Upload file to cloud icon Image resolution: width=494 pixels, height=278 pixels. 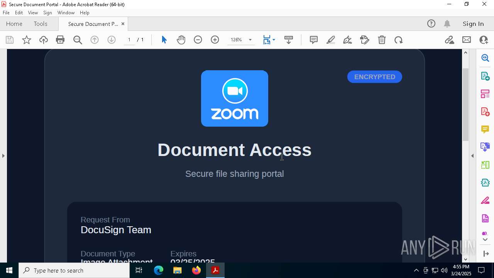click(44, 40)
